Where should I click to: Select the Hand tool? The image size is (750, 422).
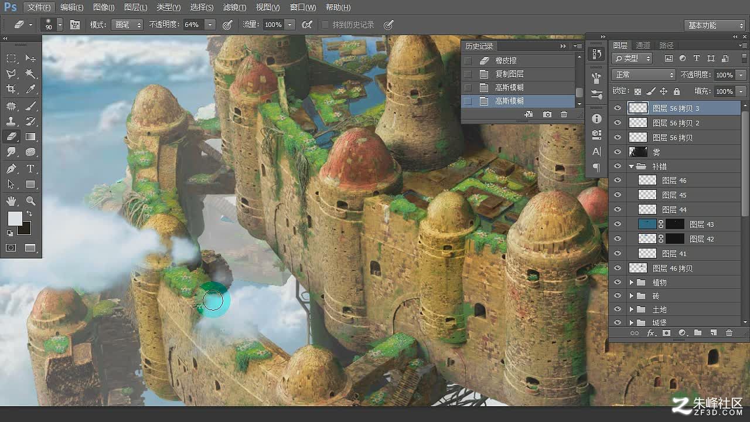coord(11,201)
